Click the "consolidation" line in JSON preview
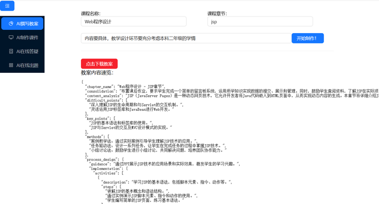The image size is (379, 204). pos(232,91)
